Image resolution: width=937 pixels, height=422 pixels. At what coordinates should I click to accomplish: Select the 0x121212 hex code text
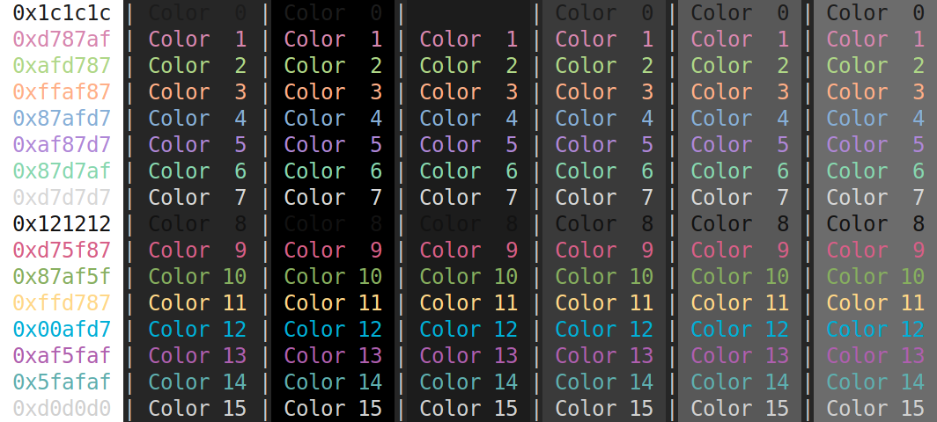click(62, 224)
